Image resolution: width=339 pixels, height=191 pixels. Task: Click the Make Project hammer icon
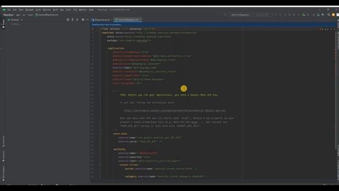(225, 15)
